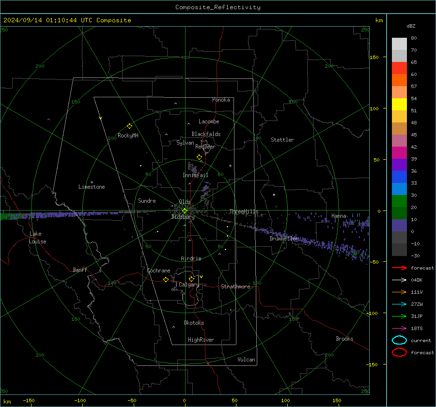Select the cyan 27ZW arrow icon

tap(399, 304)
